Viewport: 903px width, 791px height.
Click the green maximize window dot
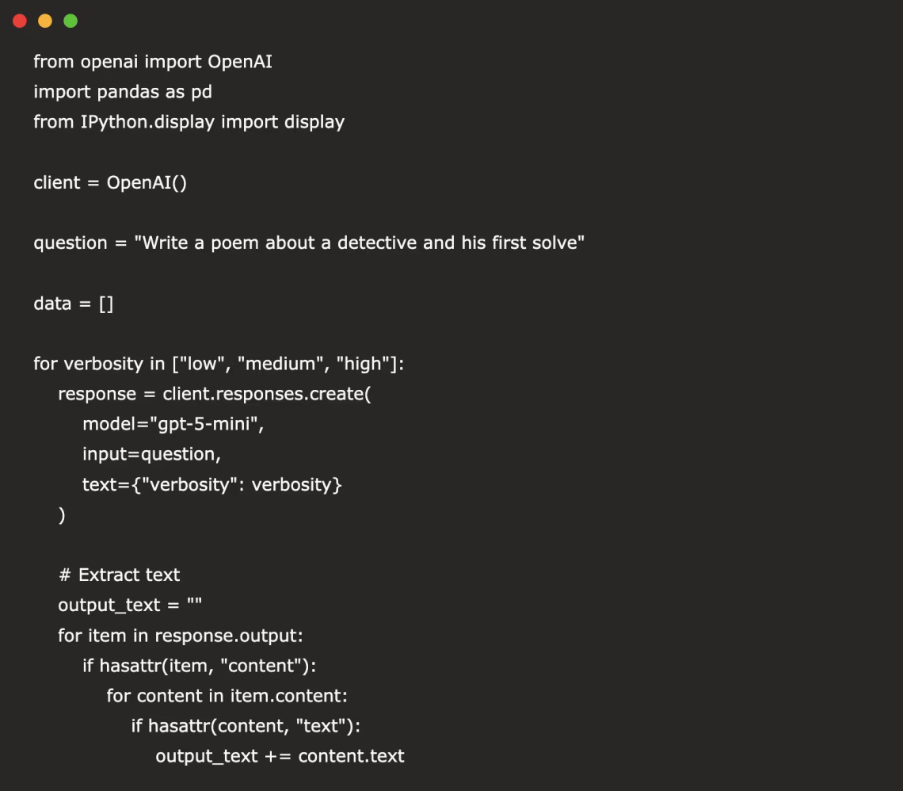[70, 21]
